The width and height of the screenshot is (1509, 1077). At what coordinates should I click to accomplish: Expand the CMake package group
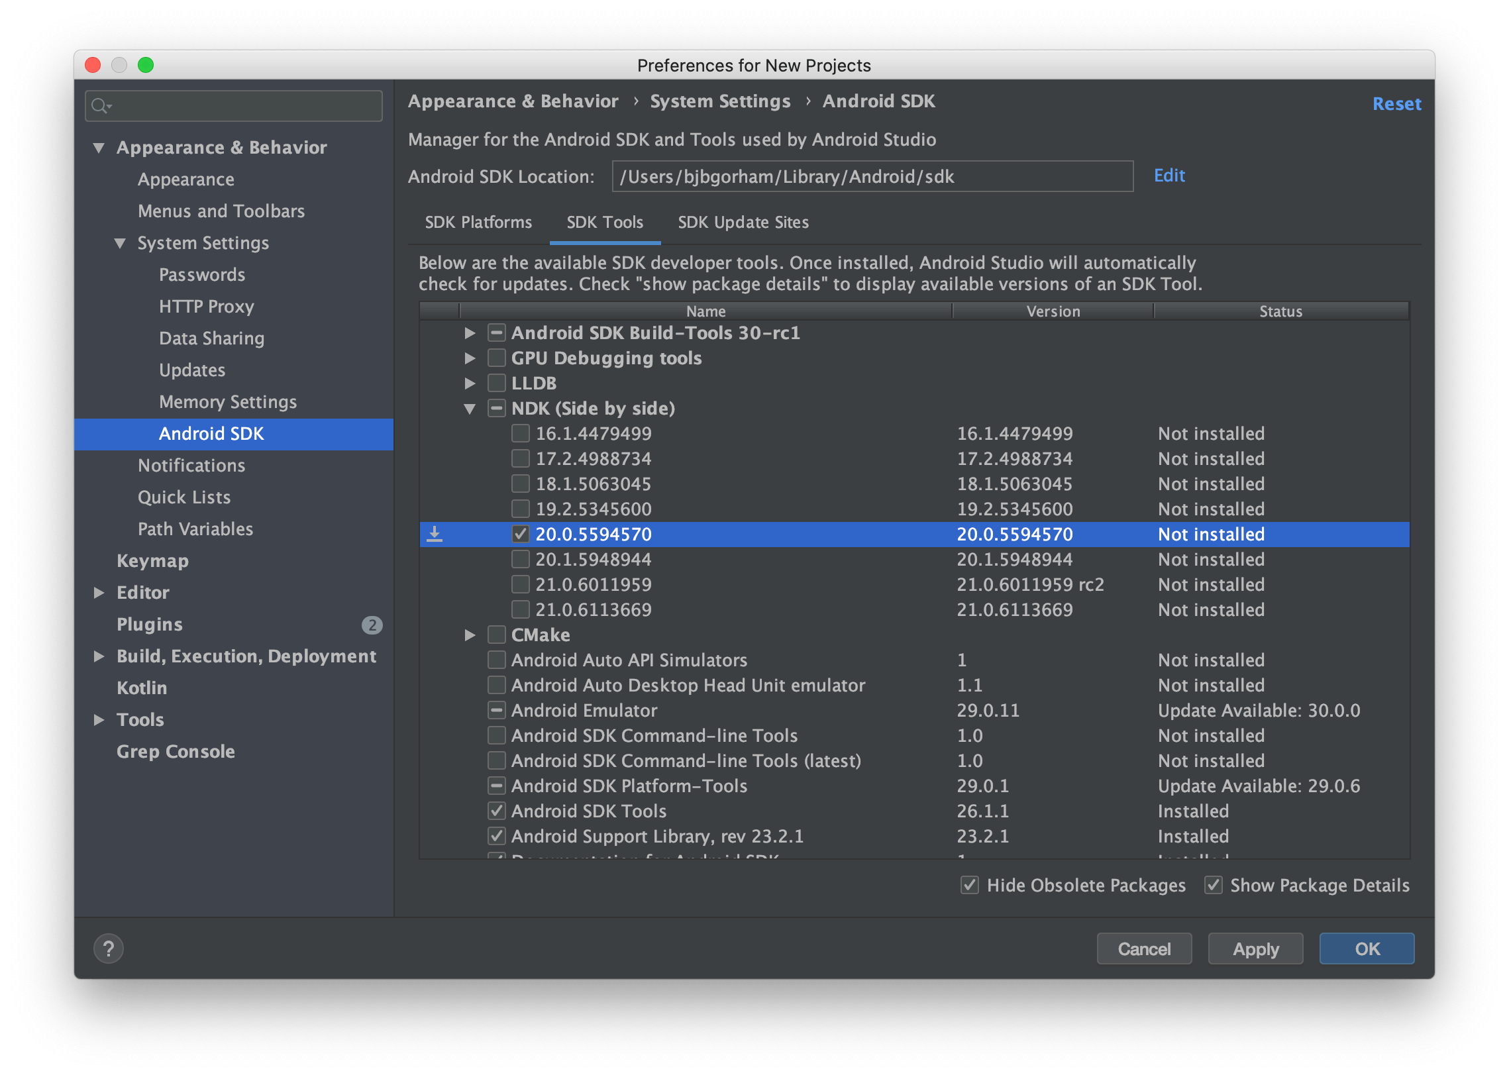click(x=470, y=635)
